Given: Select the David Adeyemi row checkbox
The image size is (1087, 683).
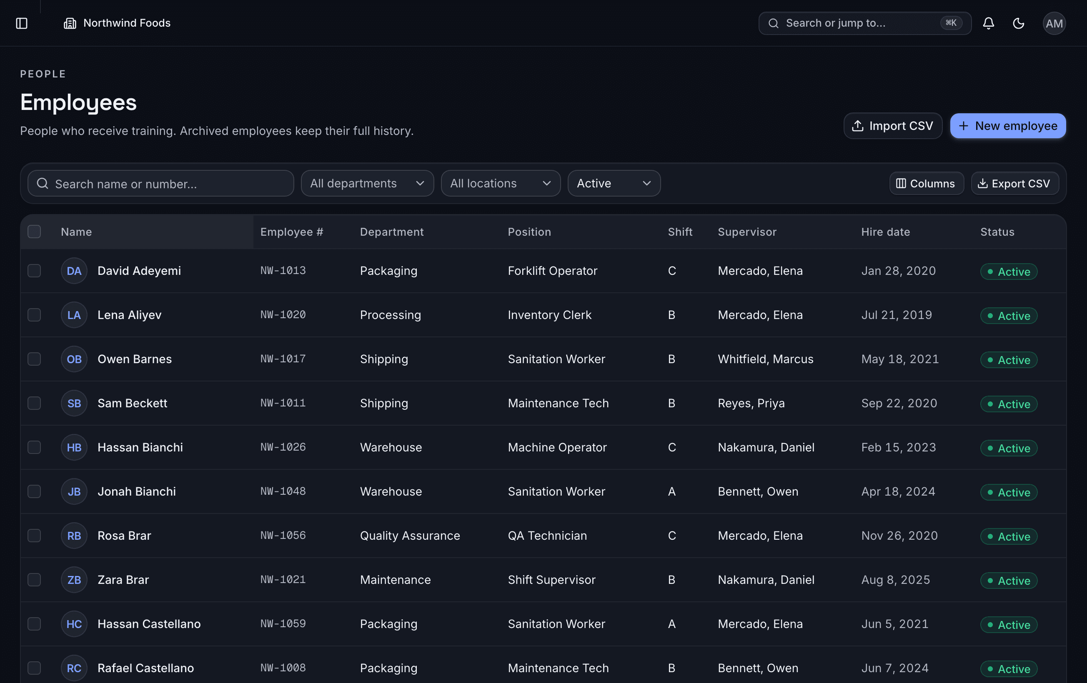Looking at the screenshot, I should [x=34, y=271].
